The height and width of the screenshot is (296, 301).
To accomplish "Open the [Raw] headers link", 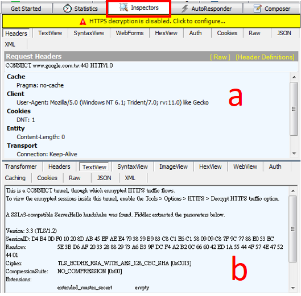I will [x=220, y=57].
